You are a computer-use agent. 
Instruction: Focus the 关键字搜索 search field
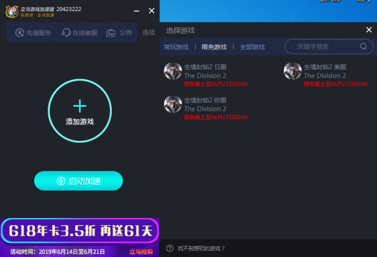(x=329, y=46)
